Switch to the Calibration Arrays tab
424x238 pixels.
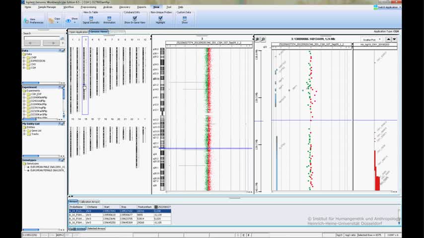89,202
